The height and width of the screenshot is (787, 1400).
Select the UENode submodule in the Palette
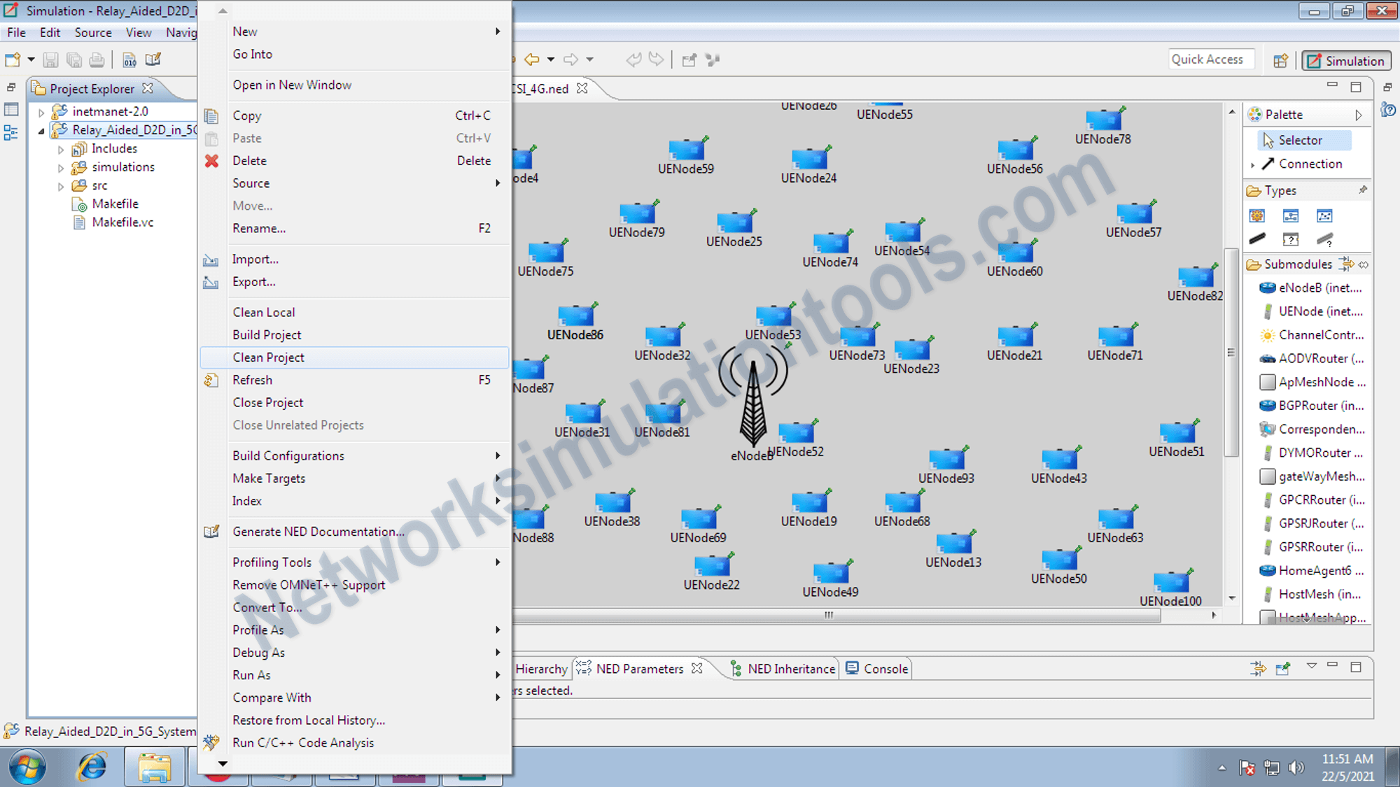pos(1315,311)
